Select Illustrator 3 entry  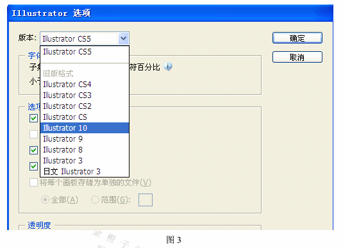click(x=85, y=161)
